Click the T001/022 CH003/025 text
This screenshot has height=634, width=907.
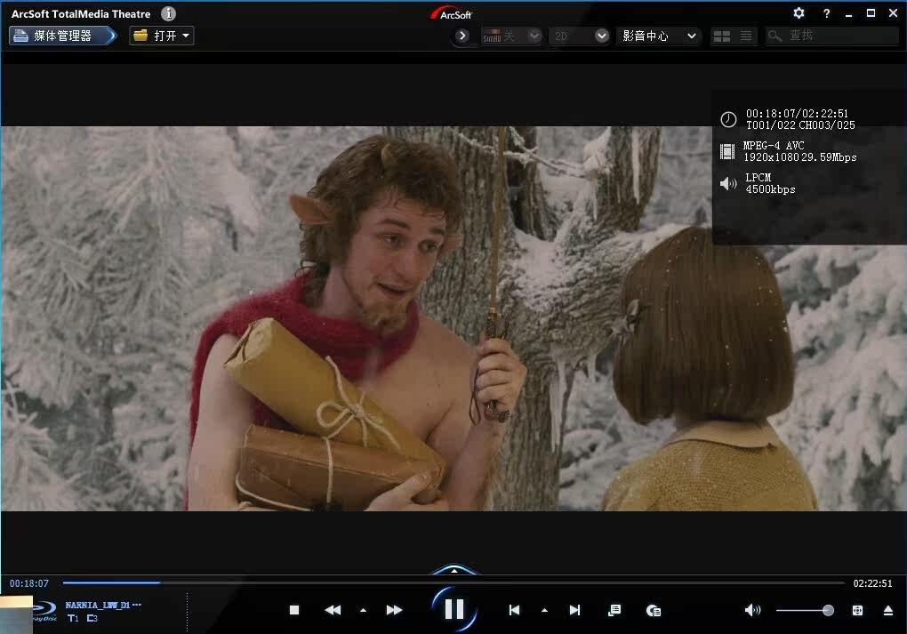click(x=800, y=125)
